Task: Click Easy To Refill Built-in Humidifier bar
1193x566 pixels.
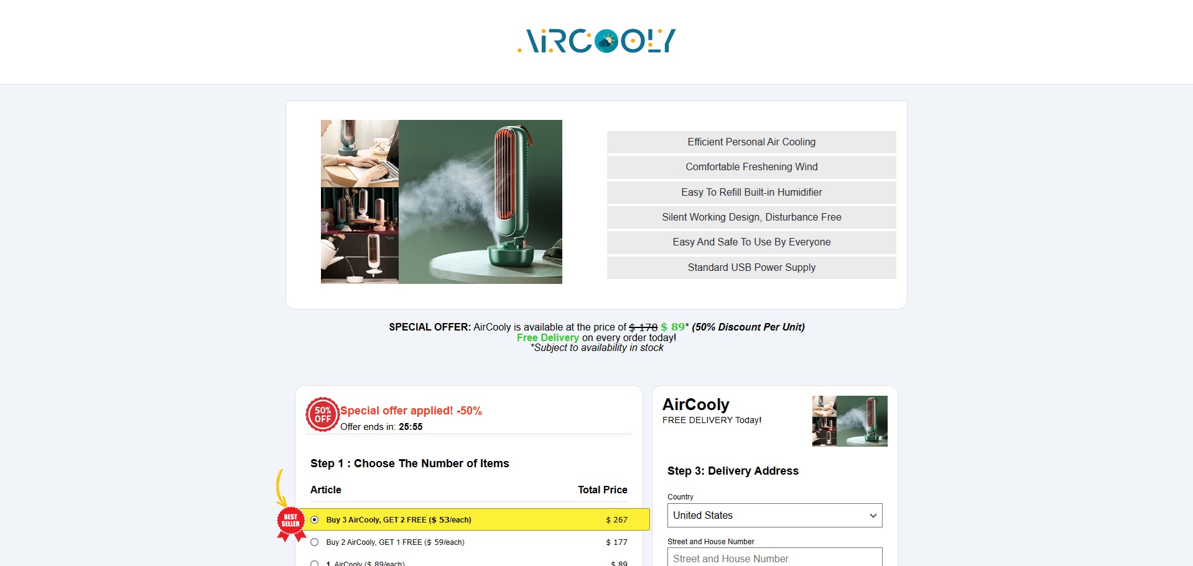Action: pyautogui.click(x=751, y=193)
